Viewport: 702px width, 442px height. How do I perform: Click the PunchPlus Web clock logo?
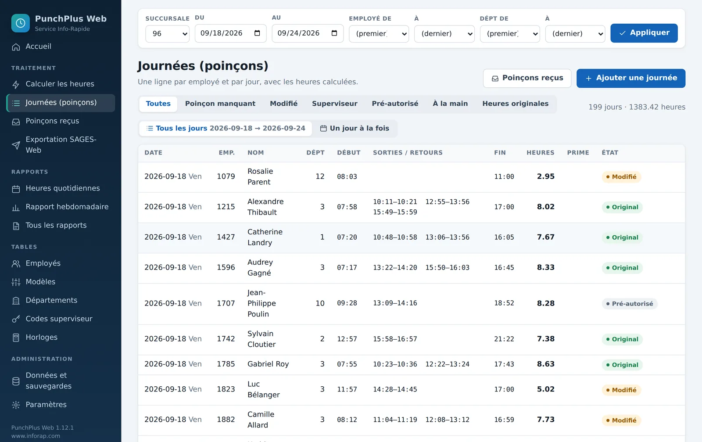20,23
